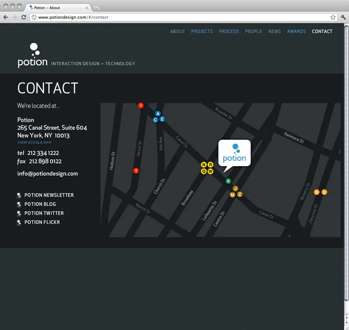Open the Potion Blog link

(40, 204)
